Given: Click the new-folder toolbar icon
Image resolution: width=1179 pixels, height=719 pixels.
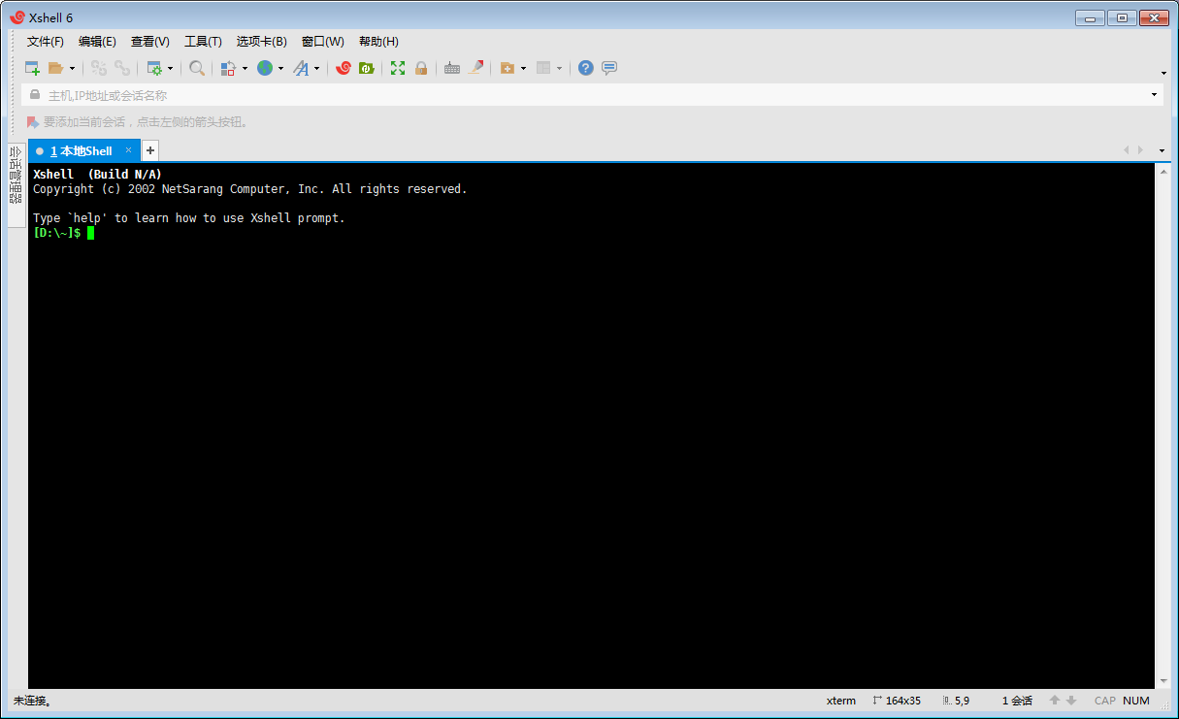Looking at the screenshot, I should coord(508,68).
